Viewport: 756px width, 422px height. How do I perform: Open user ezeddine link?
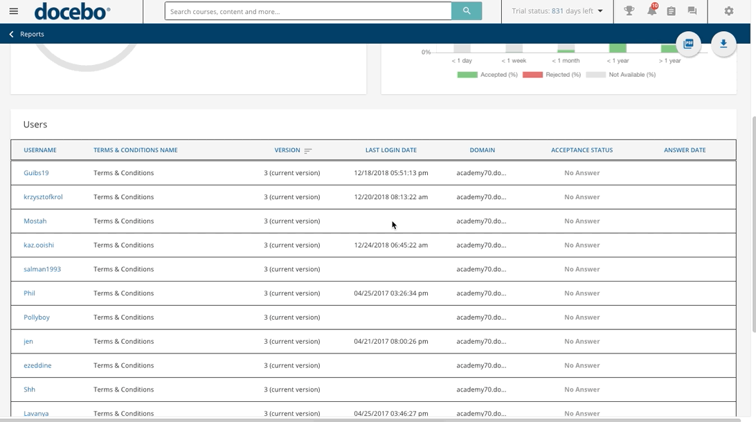tap(37, 366)
